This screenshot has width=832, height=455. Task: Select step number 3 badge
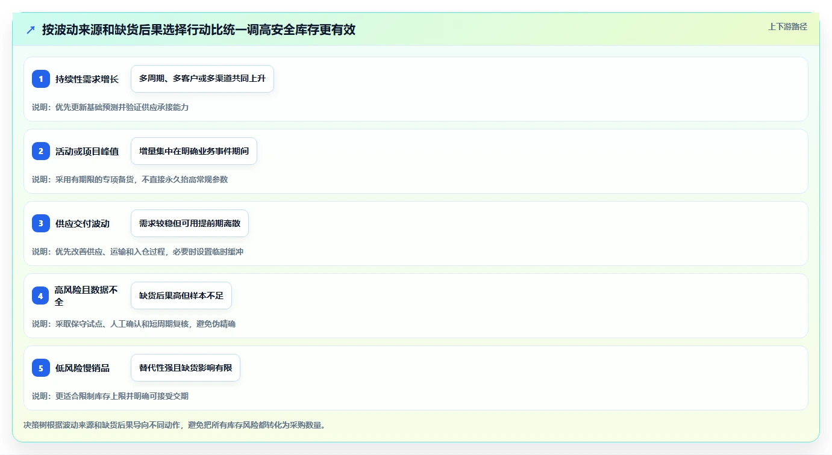pos(41,223)
